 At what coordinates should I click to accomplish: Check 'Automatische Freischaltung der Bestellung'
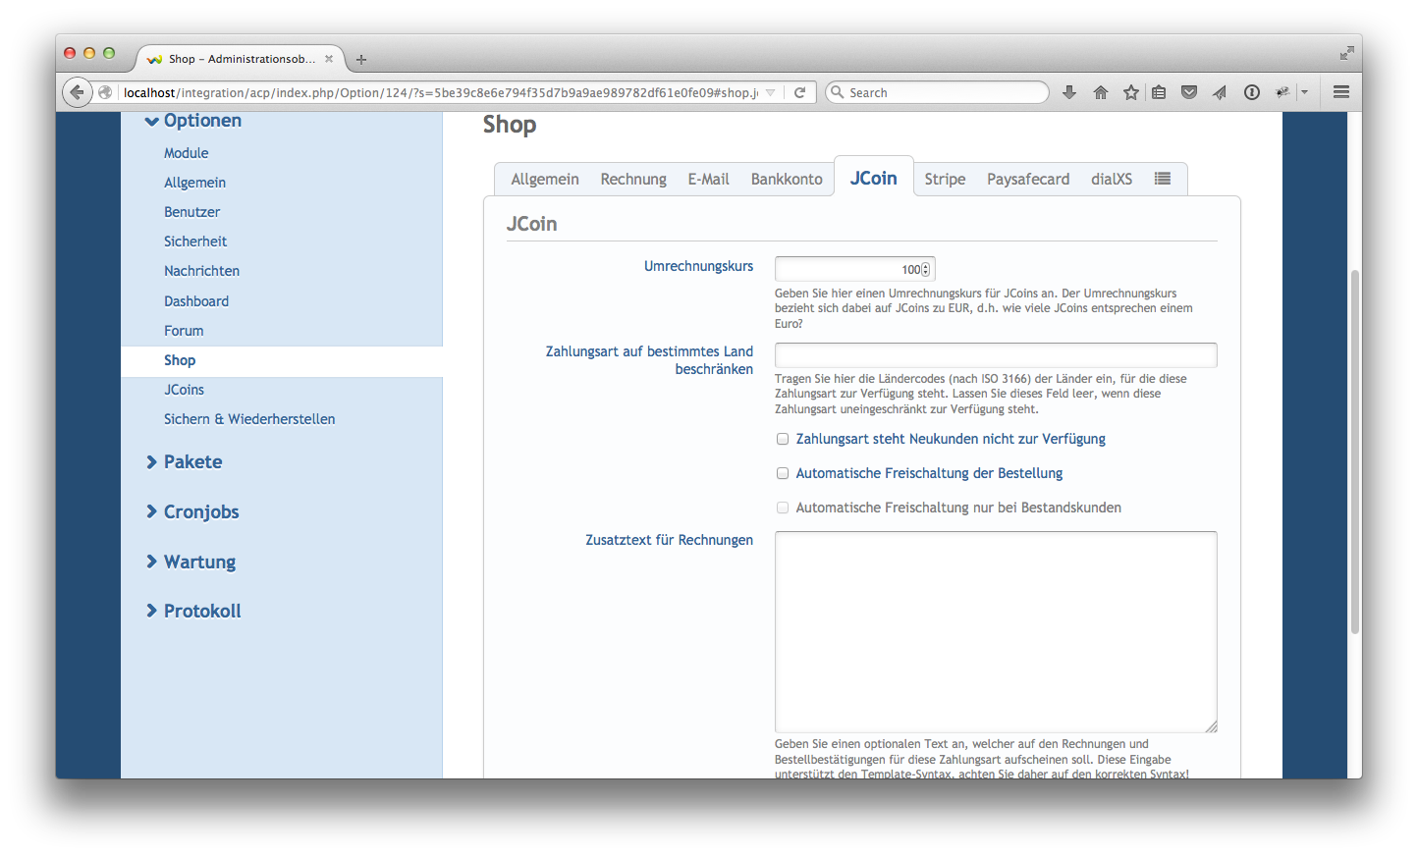pos(783,473)
